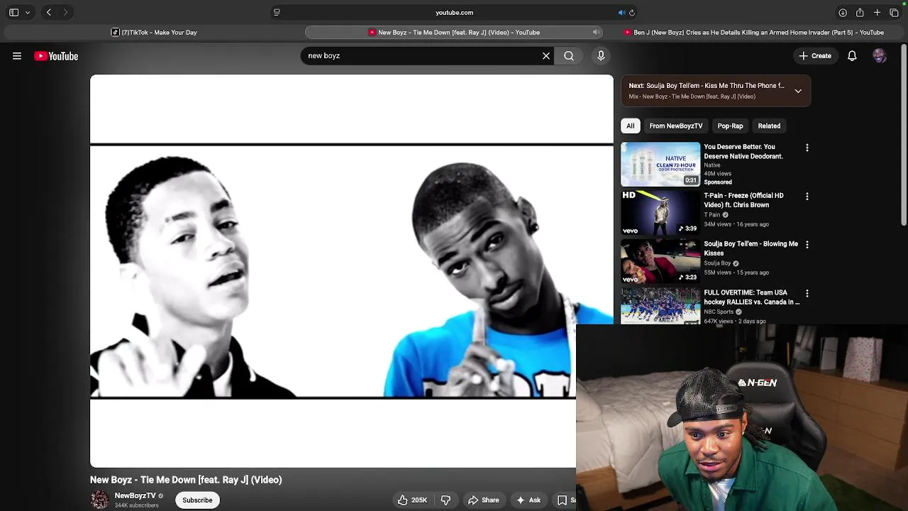
Task: Open Safari downloads list
Action: point(843,12)
